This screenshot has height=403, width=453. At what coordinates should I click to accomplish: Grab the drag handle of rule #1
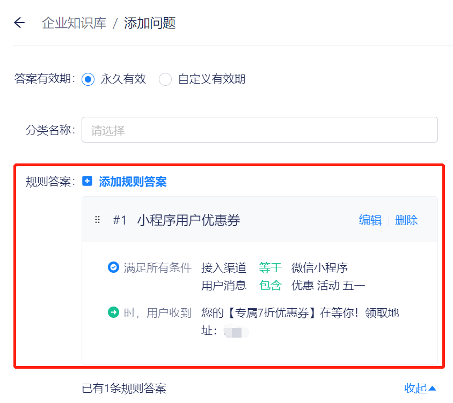(x=97, y=220)
